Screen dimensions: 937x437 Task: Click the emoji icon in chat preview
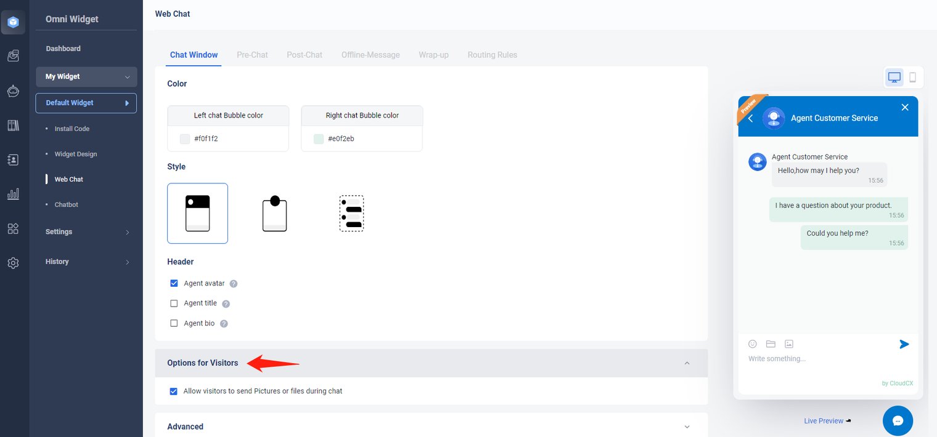[753, 344]
